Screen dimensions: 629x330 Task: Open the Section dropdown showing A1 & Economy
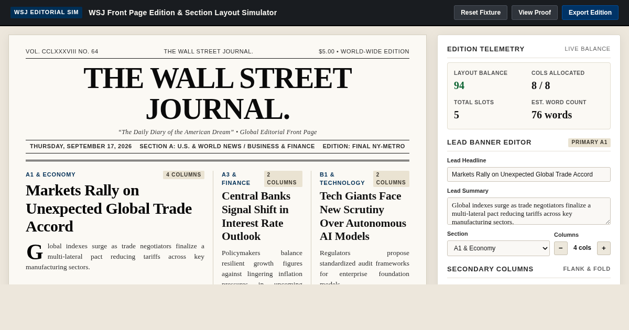click(x=498, y=248)
